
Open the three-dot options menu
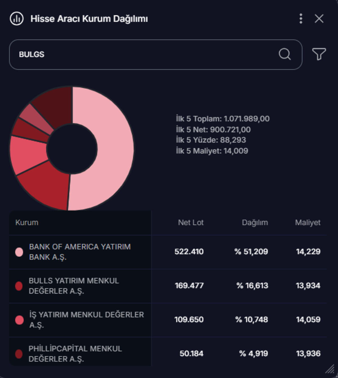click(301, 19)
